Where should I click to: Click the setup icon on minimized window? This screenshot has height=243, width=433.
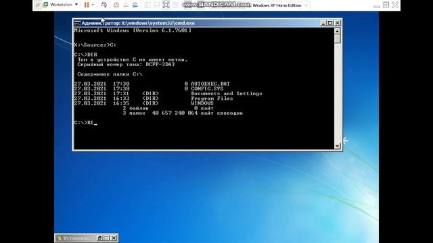pyautogui.click(x=59, y=238)
